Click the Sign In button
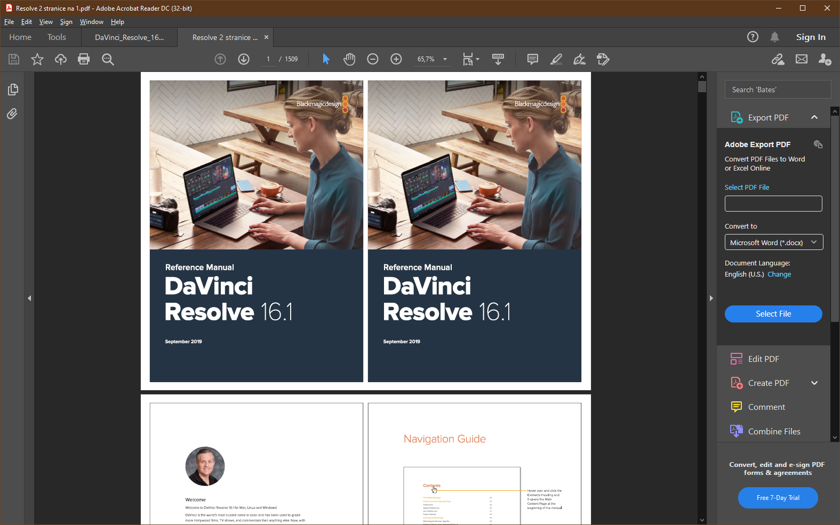 [x=811, y=37]
